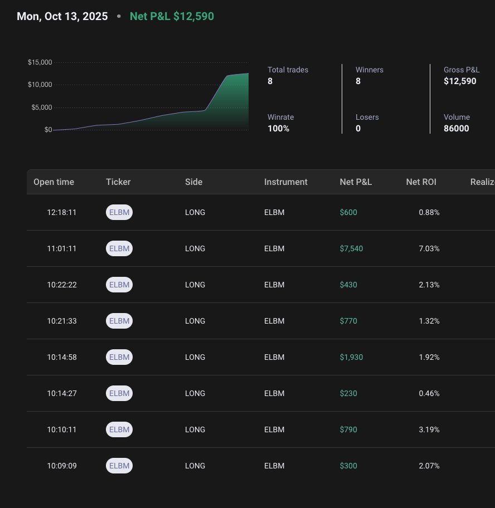Click the ELBM ticker badge at 11:01:11
495x508 pixels.
119,248
